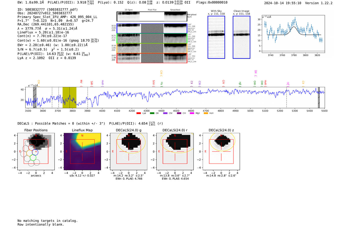The height and width of the screenshot is (238, 350).
Task: Click the 'P(Lyα): 0.152' header value
Action: [x=110, y=2]
